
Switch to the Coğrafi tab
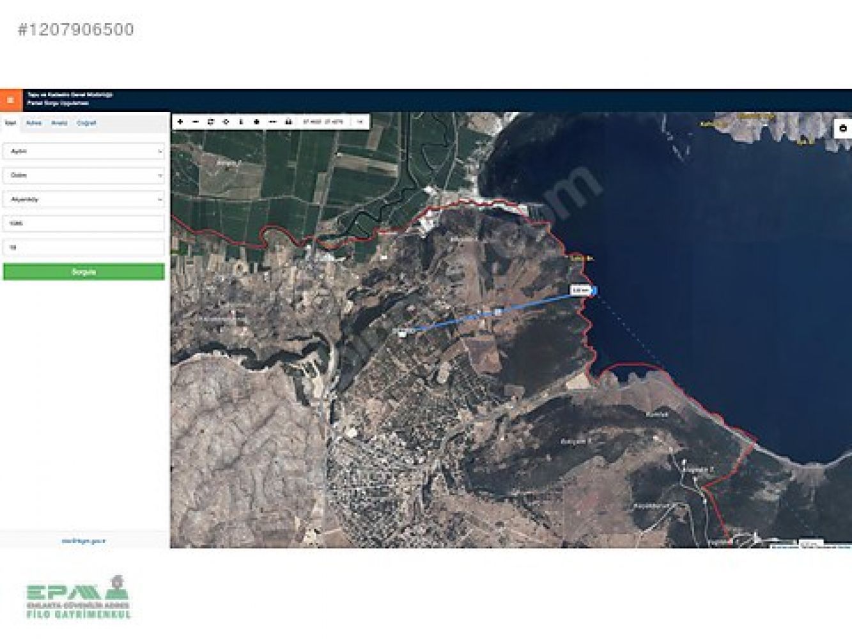pos(86,123)
